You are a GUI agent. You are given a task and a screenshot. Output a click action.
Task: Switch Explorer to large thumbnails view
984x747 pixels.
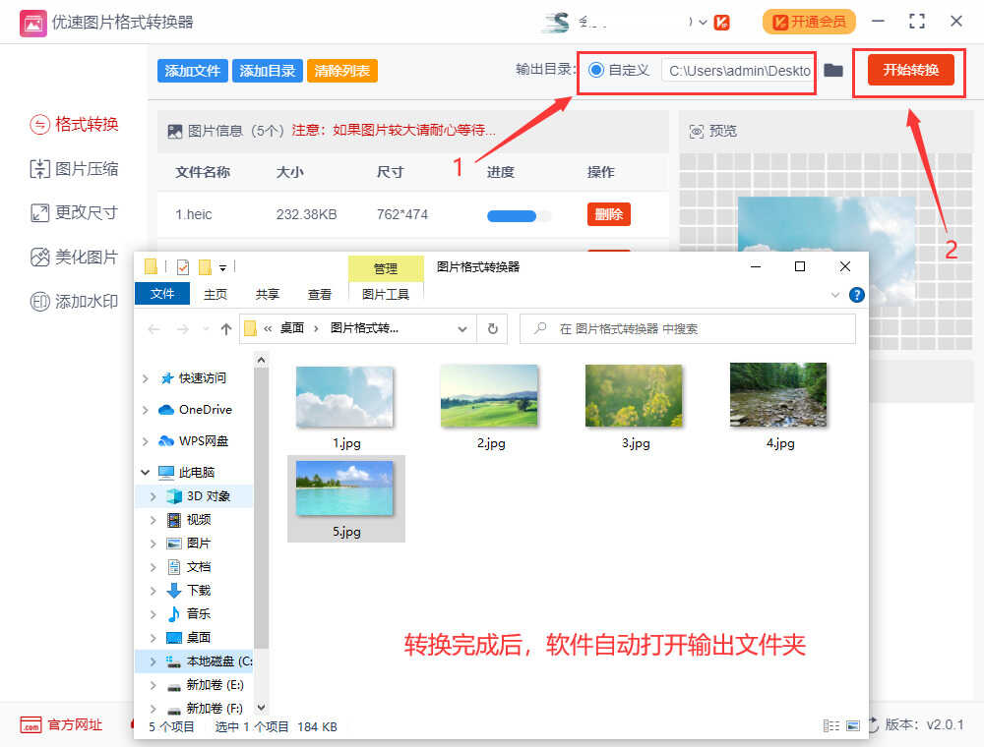852,726
